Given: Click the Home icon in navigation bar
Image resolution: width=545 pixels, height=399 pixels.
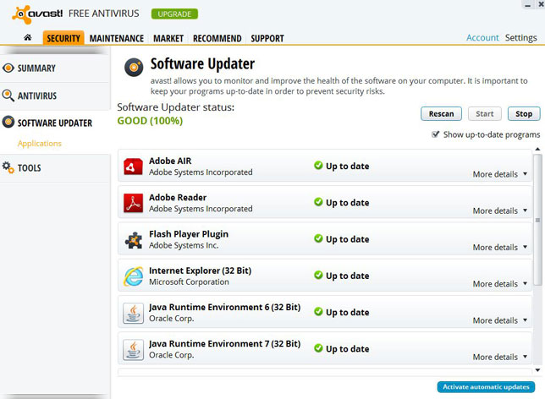Looking at the screenshot, I should coord(28,37).
